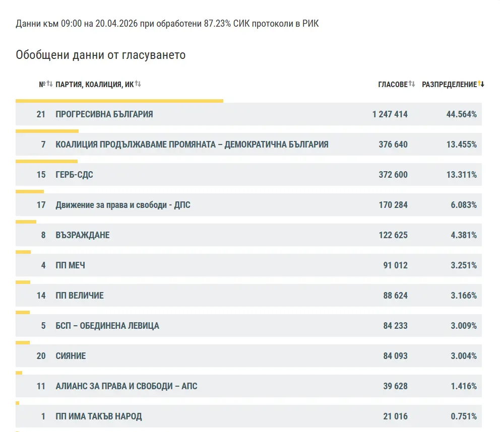Image resolution: width=500 pixels, height=432 pixels.
Task: Click sort arrows beside ПАРТИЯ, КОАЛИЦИЯ, ИК
Action: tap(138, 84)
